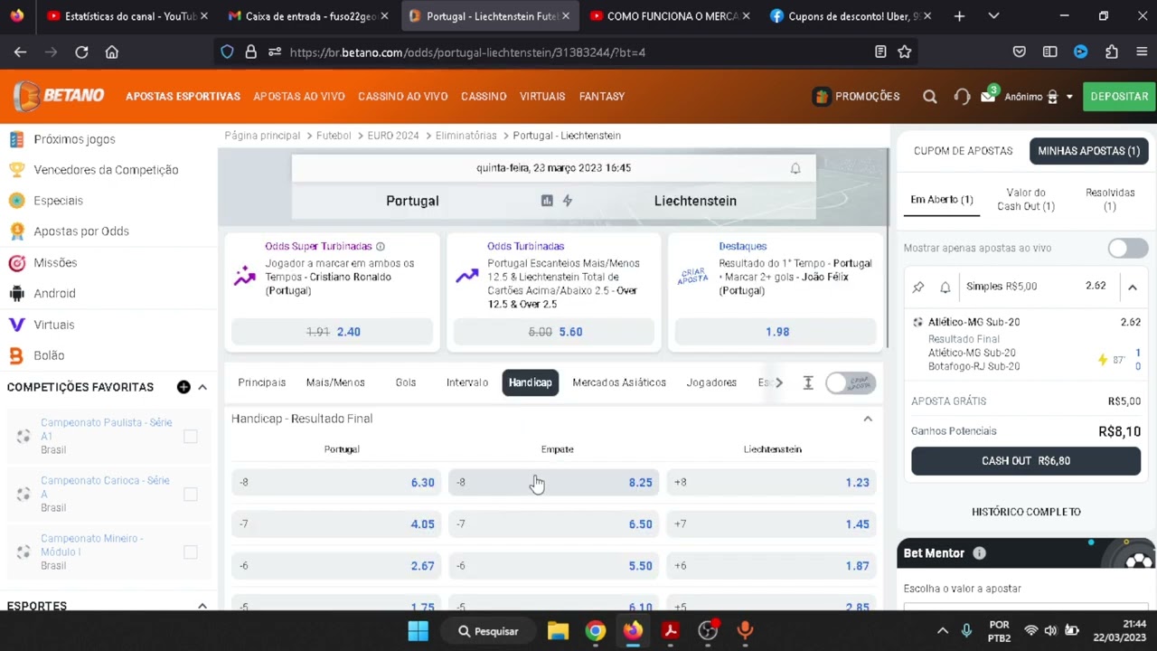Click the browser address bar URL
Screen dimensions: 1157x651
click(467, 52)
